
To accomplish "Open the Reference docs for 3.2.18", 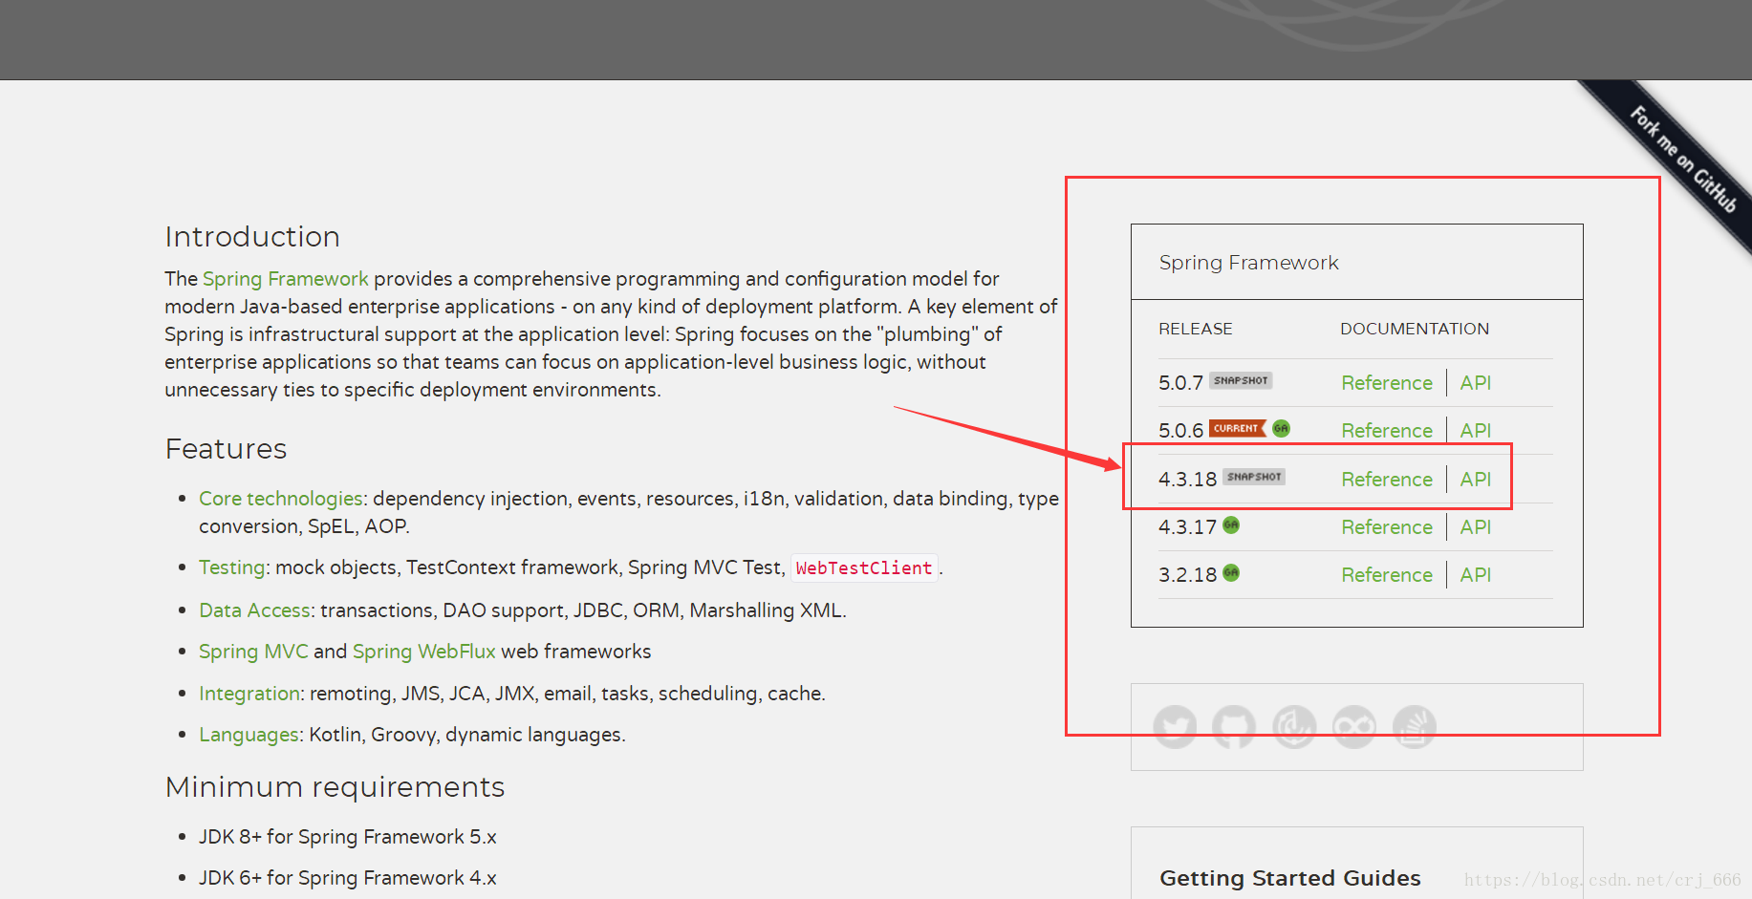I will 1387,575.
